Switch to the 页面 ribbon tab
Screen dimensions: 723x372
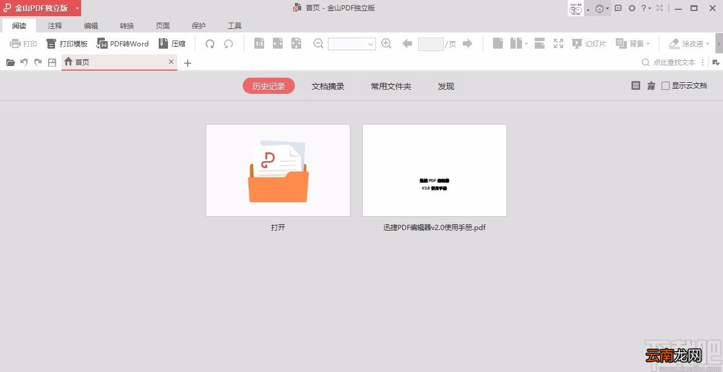163,25
